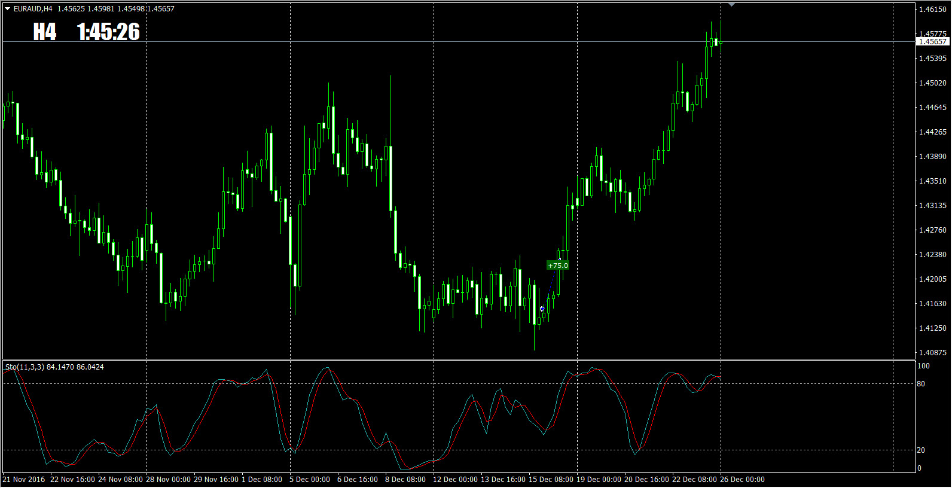Image resolution: width=952 pixels, height=488 pixels.
Task: Click the 20 Dec 16:00 time label
Action: (647, 480)
